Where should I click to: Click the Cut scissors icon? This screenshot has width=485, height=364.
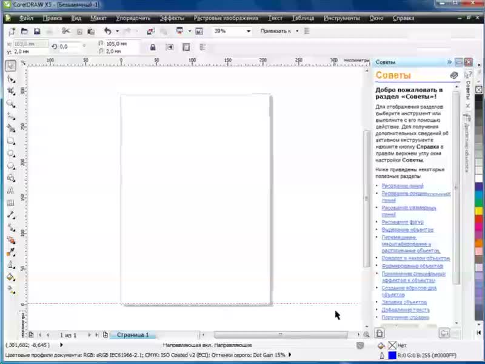[65, 31]
